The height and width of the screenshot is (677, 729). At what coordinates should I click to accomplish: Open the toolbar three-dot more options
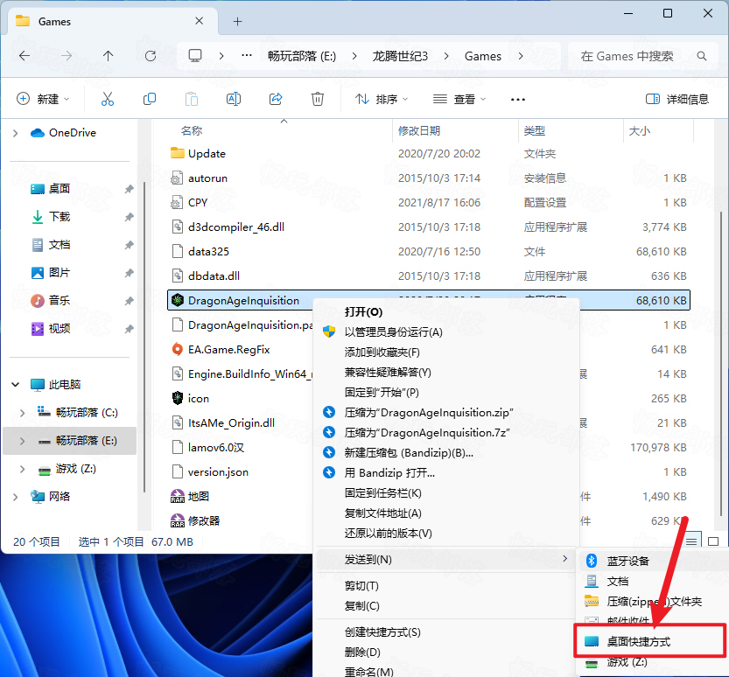point(517,100)
